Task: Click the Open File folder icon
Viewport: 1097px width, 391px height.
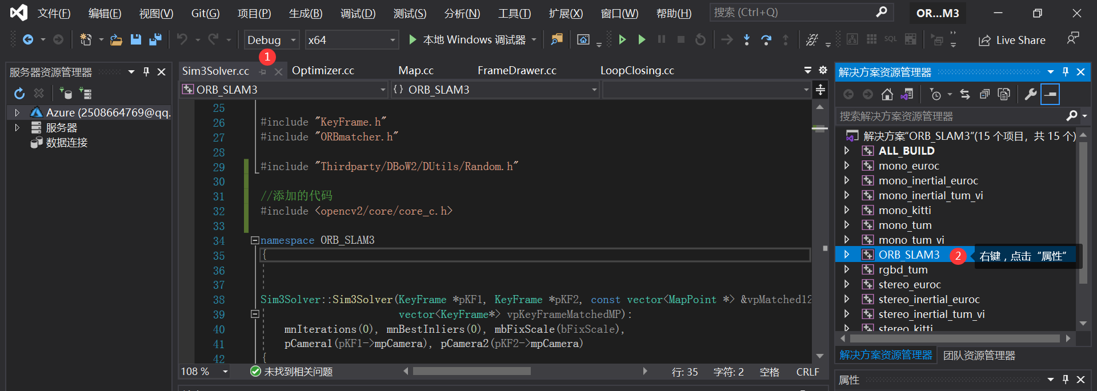Action: (x=116, y=40)
